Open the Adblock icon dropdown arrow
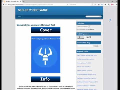Screen dimensions: 120x90 pyautogui.click(x=113, y=4)
